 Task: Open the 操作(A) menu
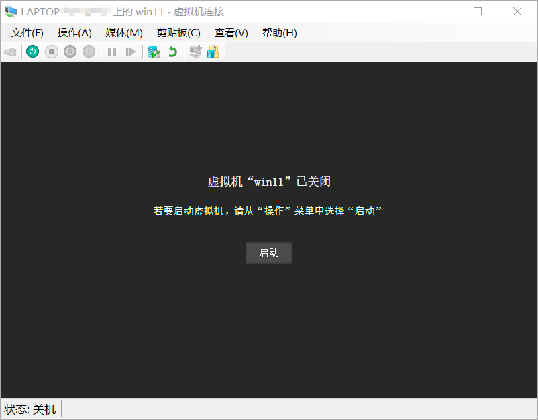[x=74, y=33]
